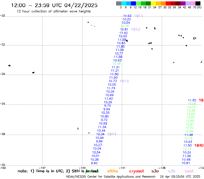Click the pass time label '1912'
Image resolution: width=204 pixels, height=179 pixels.
coord(136,29)
